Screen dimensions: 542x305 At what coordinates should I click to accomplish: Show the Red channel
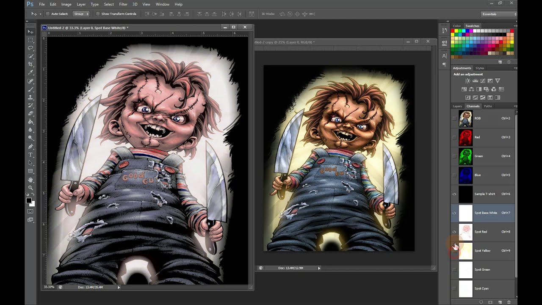tap(454, 137)
